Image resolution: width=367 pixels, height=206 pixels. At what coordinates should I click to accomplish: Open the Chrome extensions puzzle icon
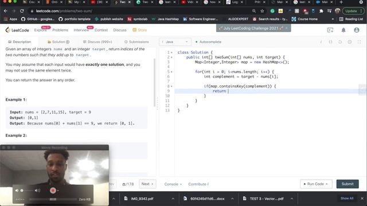pos(321,11)
